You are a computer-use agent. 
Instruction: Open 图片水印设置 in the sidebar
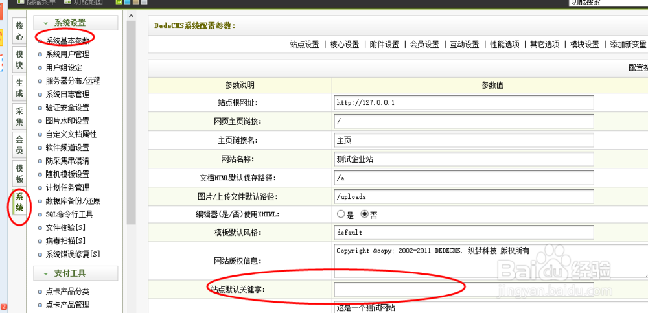coord(67,121)
